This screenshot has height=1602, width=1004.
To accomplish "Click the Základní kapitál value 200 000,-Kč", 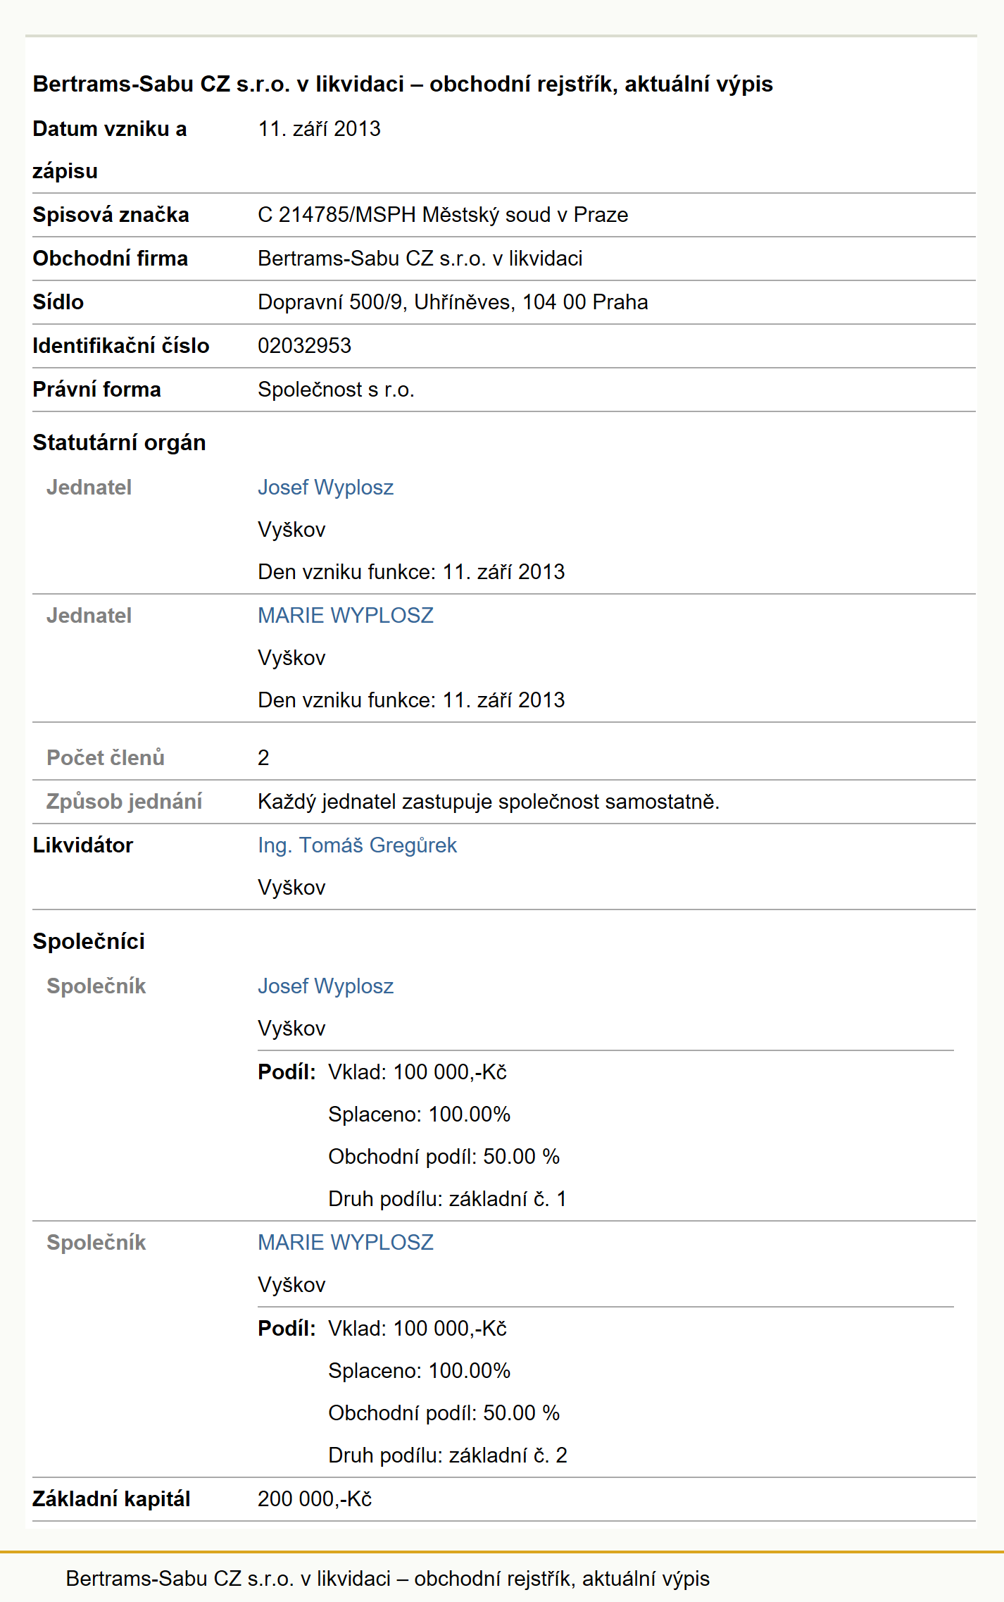I will coord(315,1499).
